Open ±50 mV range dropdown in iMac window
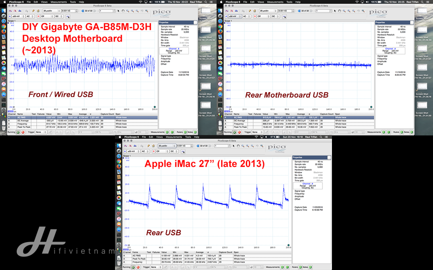The width and height of the screenshot is (433, 270). (x=133, y=152)
